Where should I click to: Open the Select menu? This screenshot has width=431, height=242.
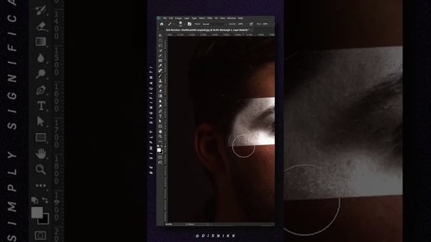point(202,18)
